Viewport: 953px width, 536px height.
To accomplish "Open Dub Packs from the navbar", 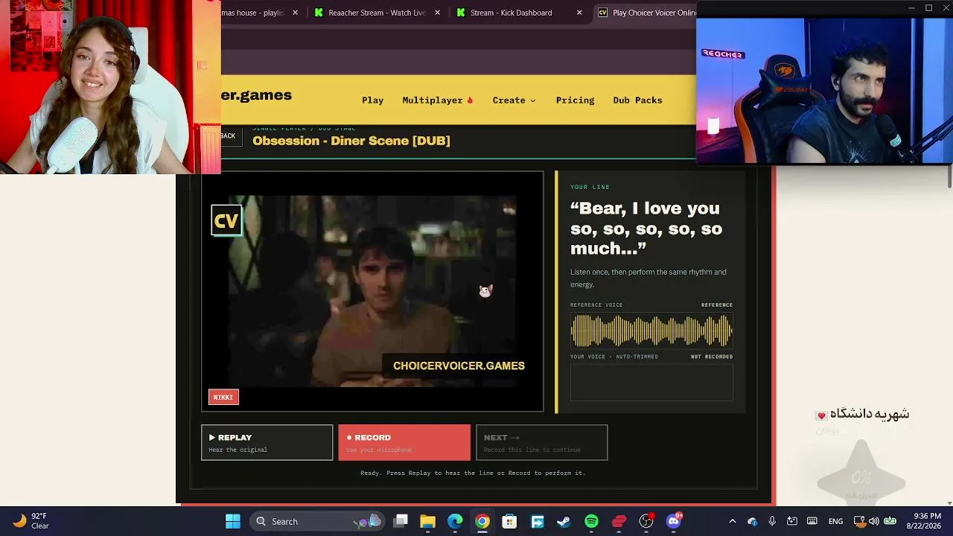I will [637, 100].
